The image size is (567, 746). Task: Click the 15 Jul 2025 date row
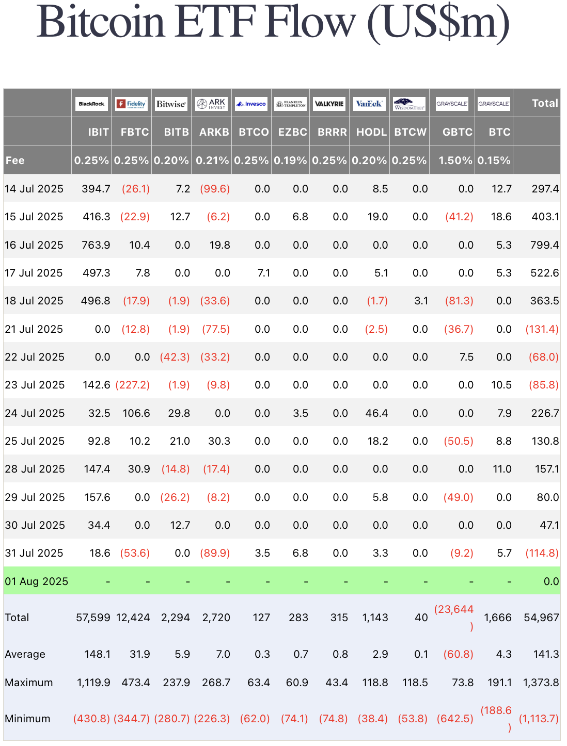(x=282, y=217)
